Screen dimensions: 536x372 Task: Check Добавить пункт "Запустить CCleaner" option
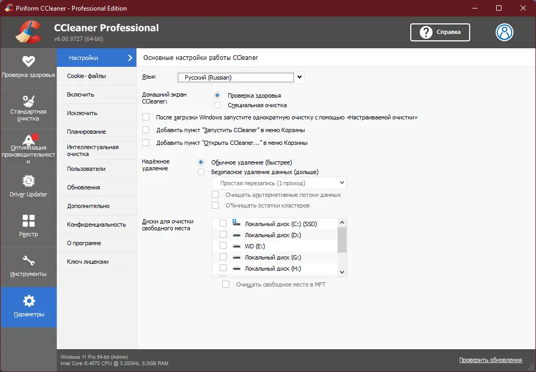145,130
